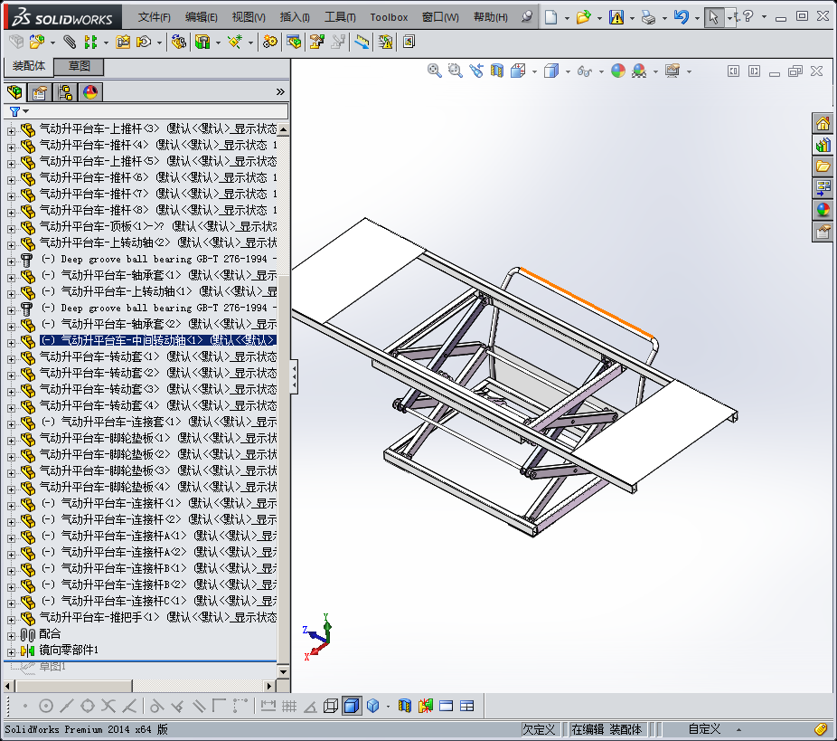
Task: Click the Assembly Features icon
Action: [202, 42]
